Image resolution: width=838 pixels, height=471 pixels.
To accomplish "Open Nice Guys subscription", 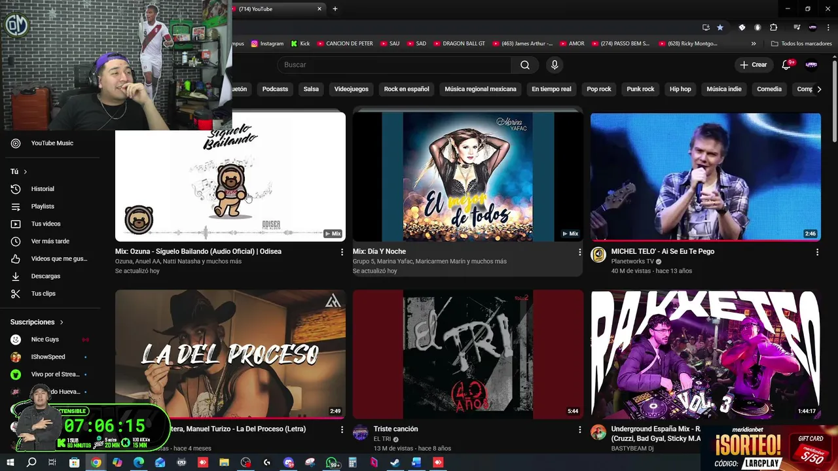I will click(51, 340).
